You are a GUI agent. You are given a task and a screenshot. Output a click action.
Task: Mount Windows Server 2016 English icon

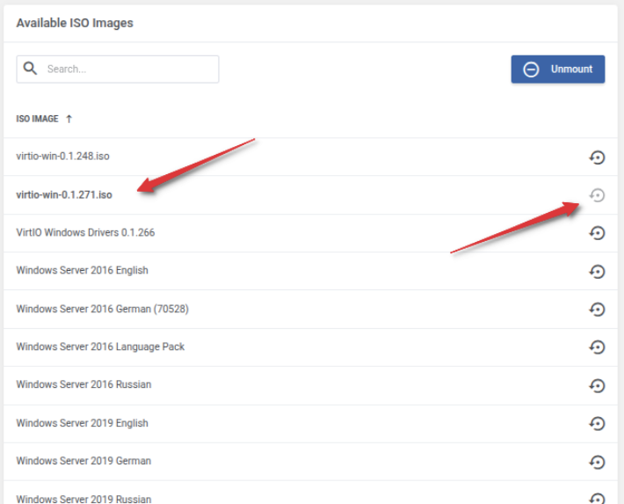597,272
